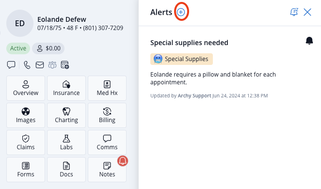
Task: Click the ED patient avatar
Action: pos(20,23)
